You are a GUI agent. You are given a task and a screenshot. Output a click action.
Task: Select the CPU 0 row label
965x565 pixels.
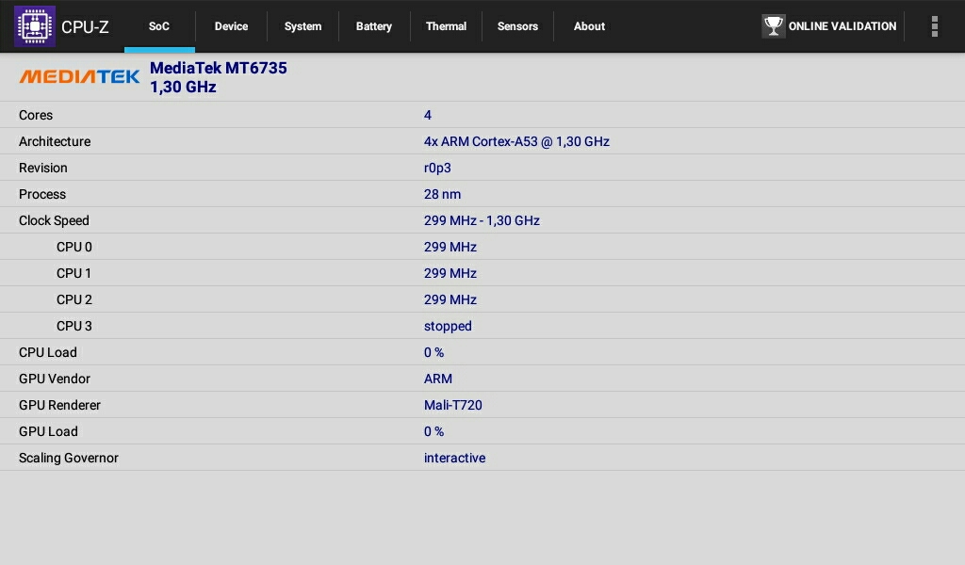[x=74, y=247]
